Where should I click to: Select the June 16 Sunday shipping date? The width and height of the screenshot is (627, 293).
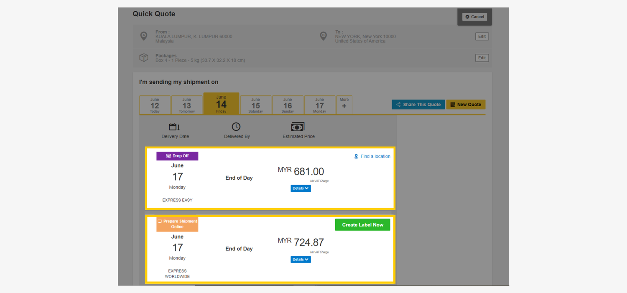(288, 105)
